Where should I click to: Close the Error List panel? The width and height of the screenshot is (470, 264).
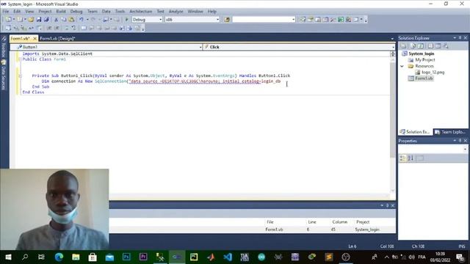393,205
